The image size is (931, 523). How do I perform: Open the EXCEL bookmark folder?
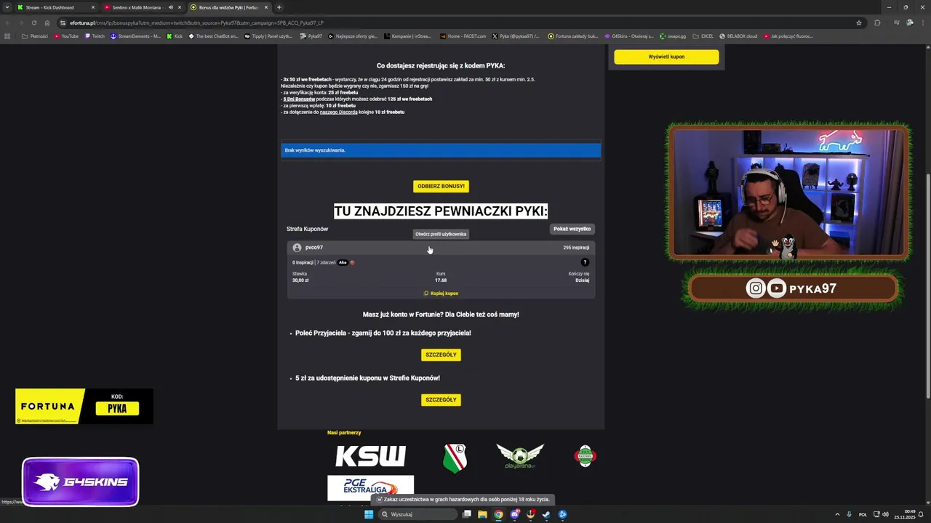703,36
